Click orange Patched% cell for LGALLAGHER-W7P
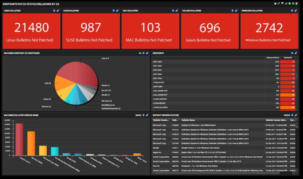This screenshot has height=179, width=303. click(287, 95)
